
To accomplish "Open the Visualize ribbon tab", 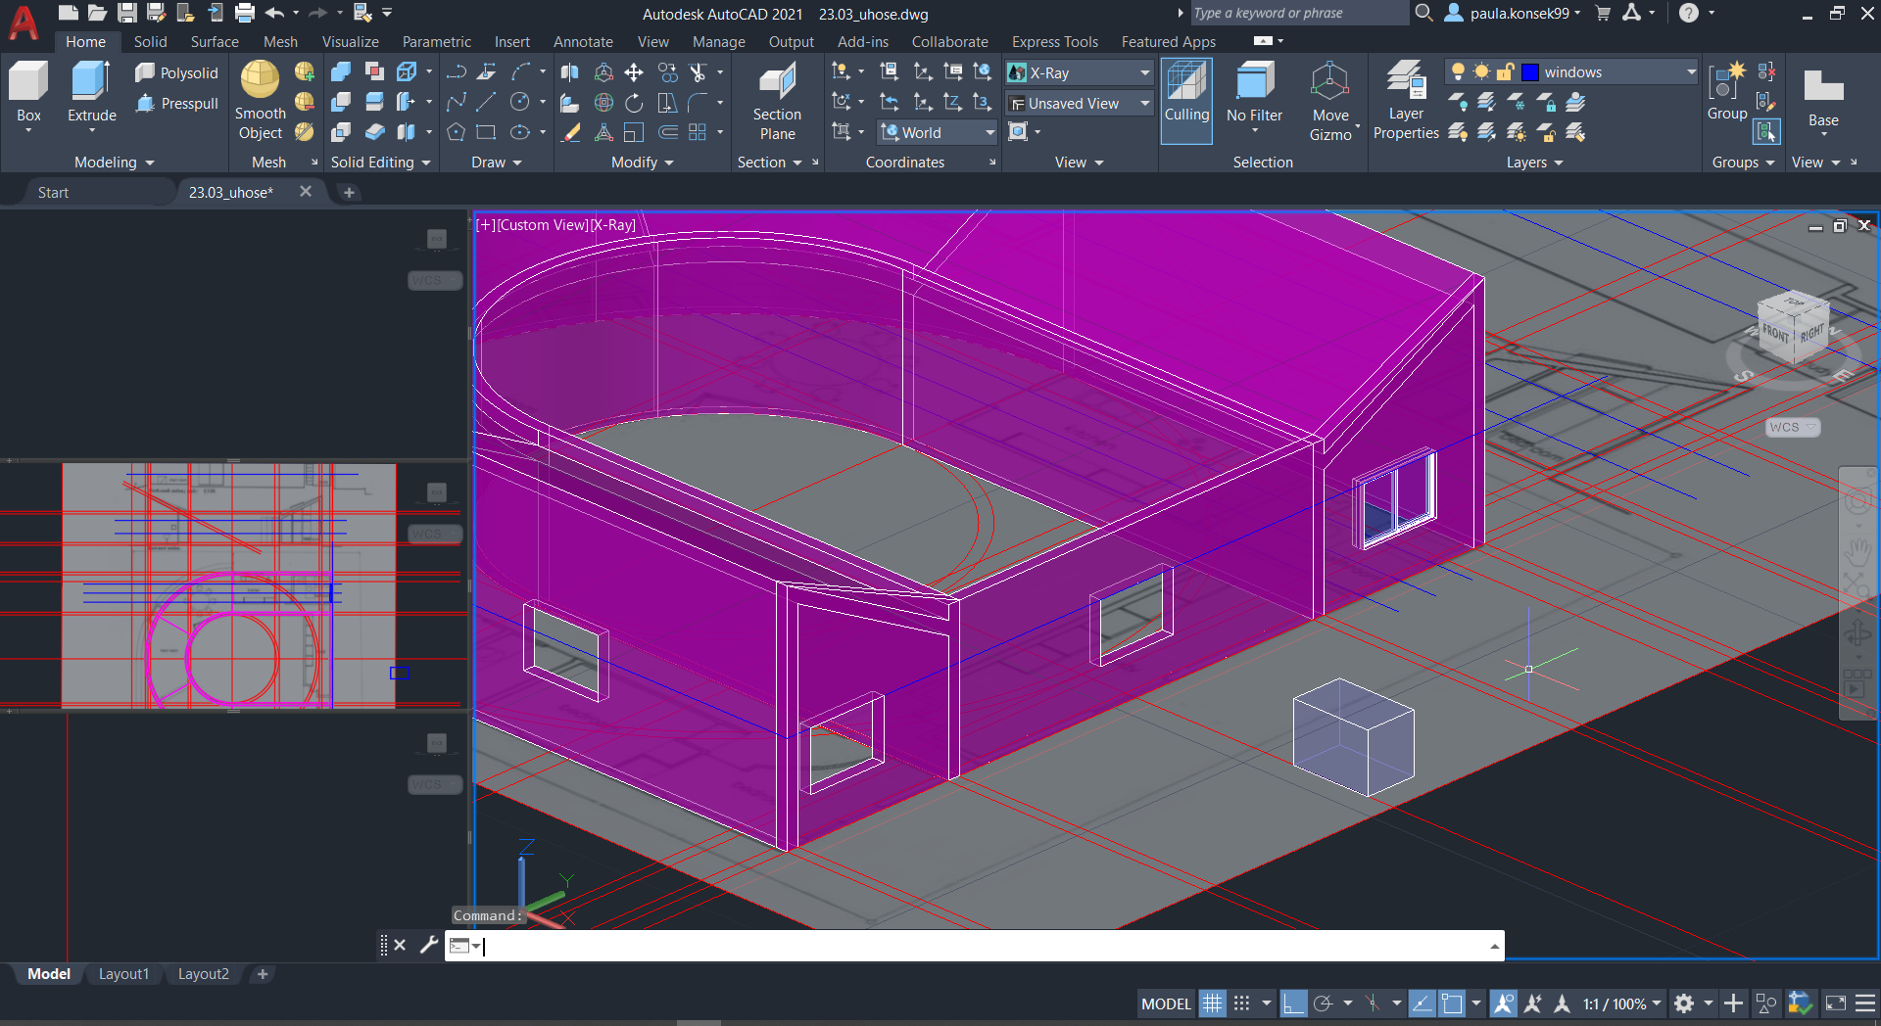I will point(350,42).
